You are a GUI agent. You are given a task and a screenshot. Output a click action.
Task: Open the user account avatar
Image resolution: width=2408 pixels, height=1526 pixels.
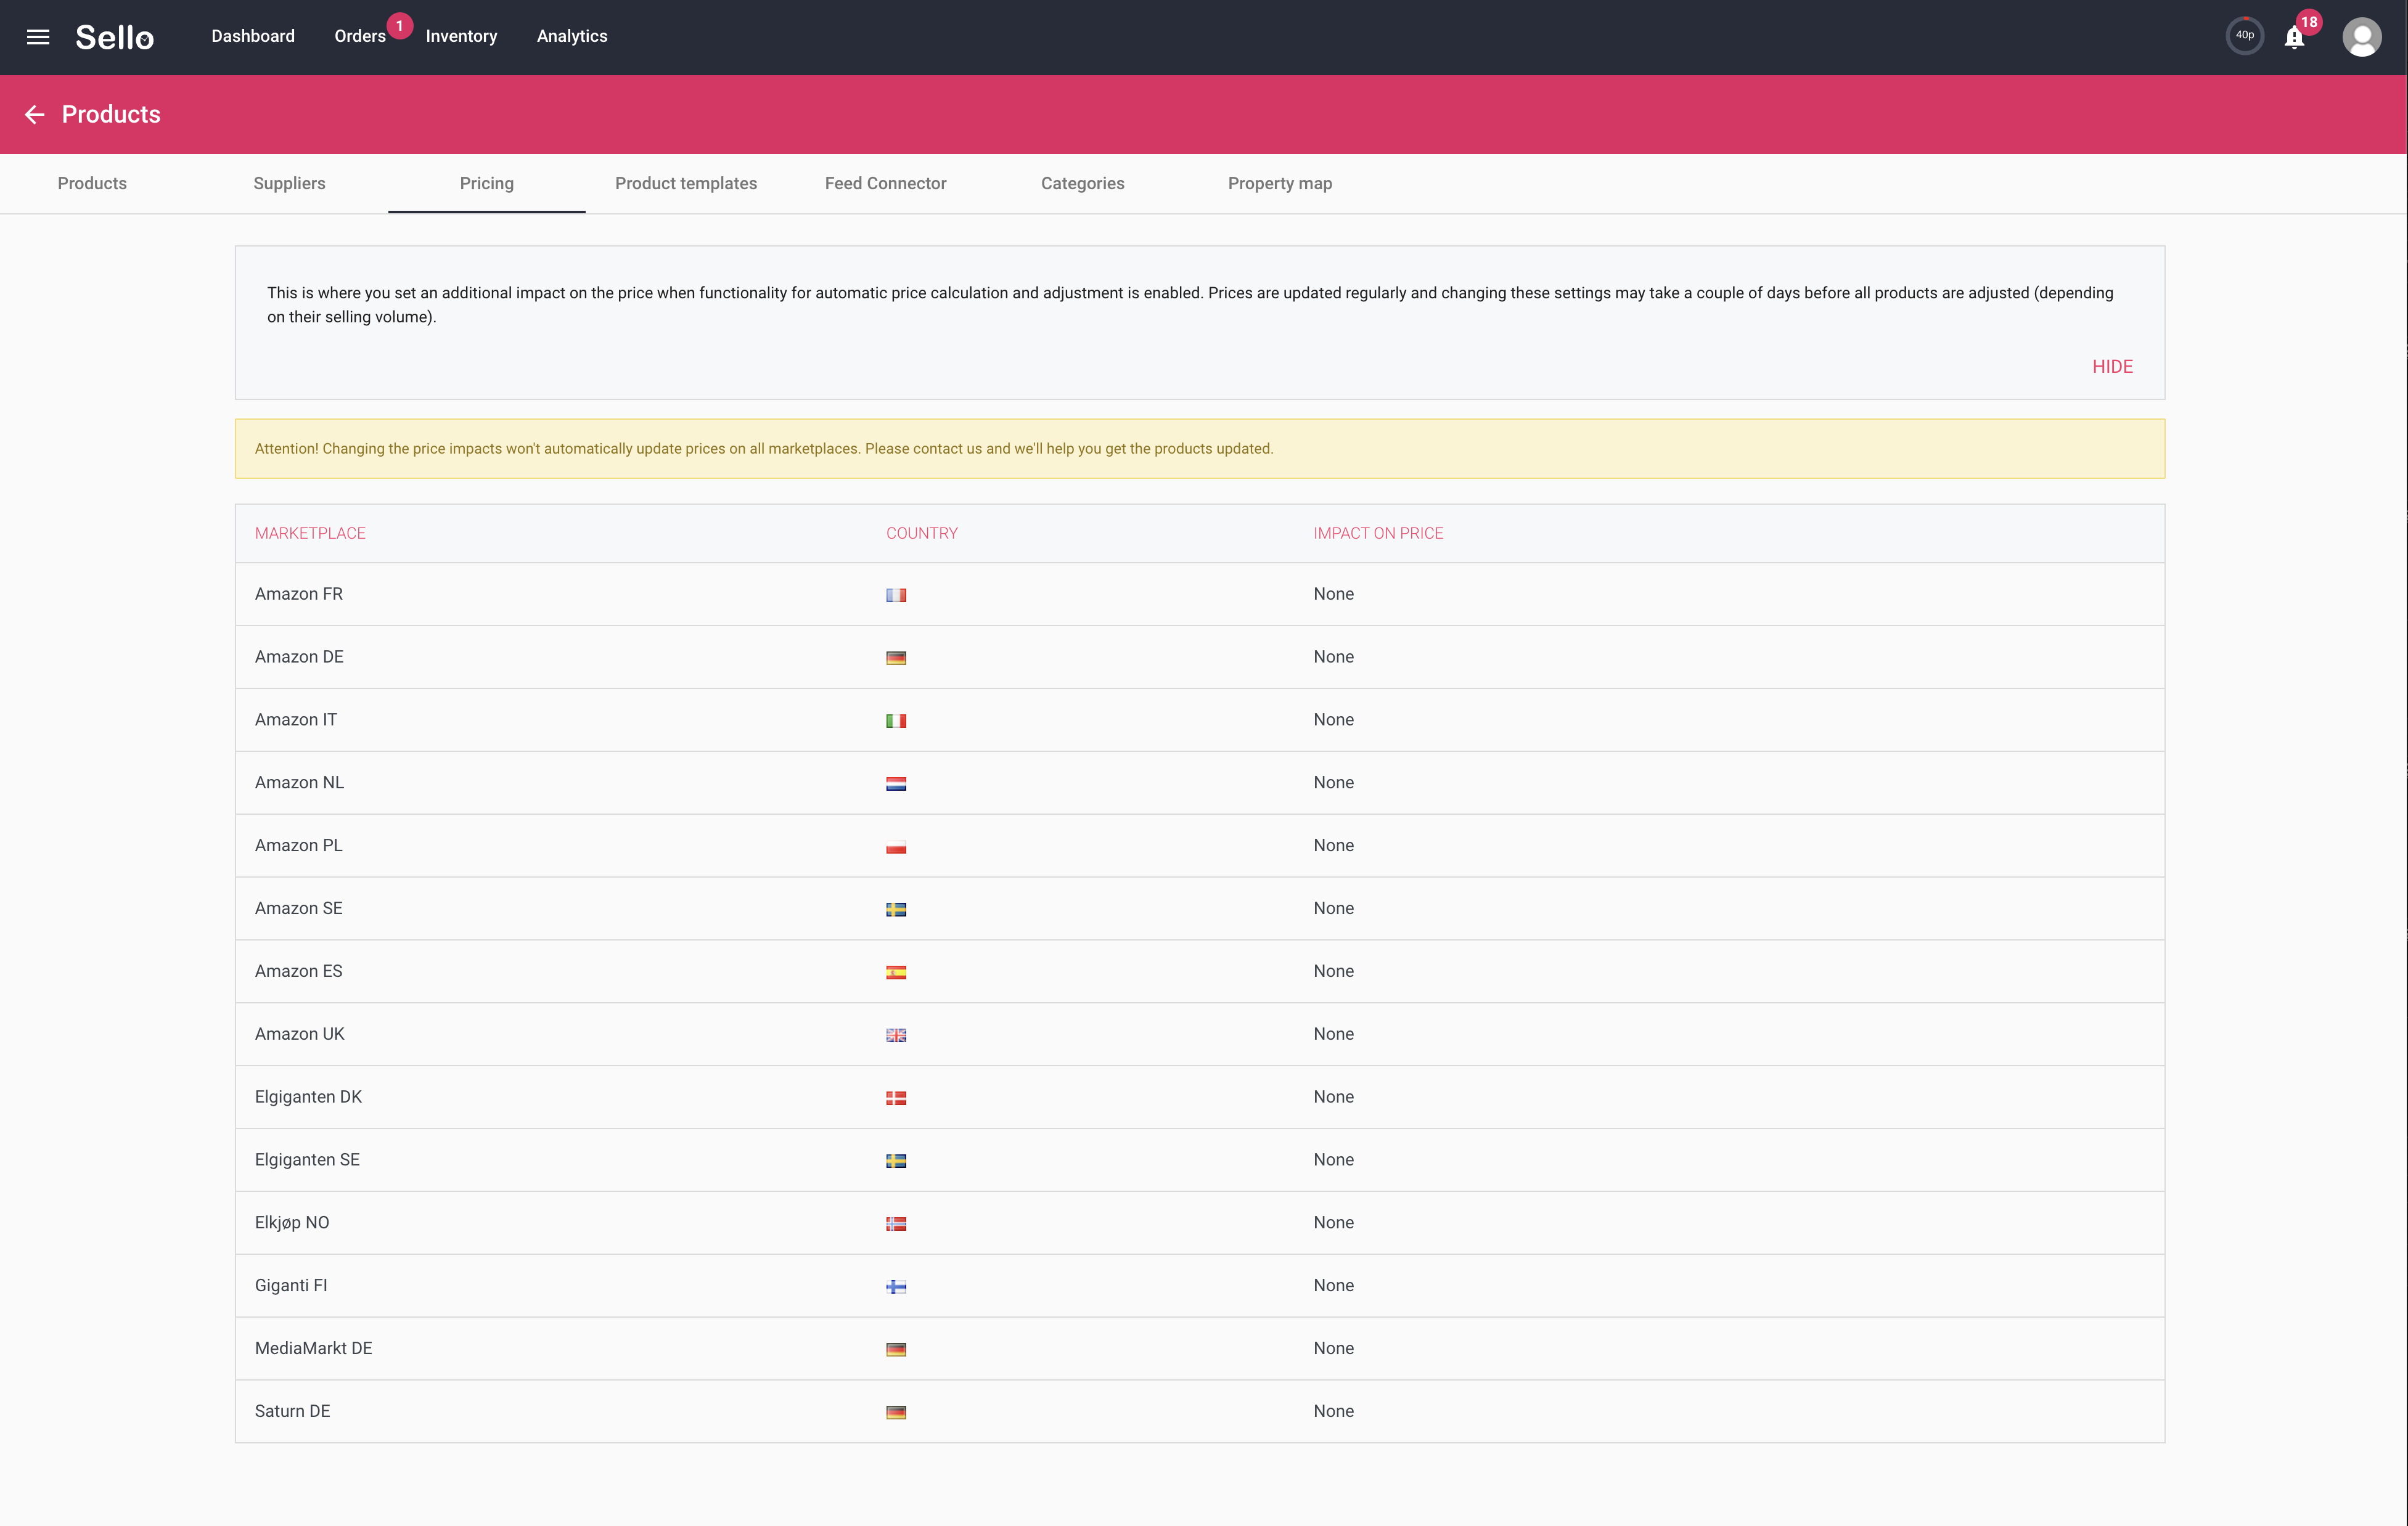pos(2362,37)
